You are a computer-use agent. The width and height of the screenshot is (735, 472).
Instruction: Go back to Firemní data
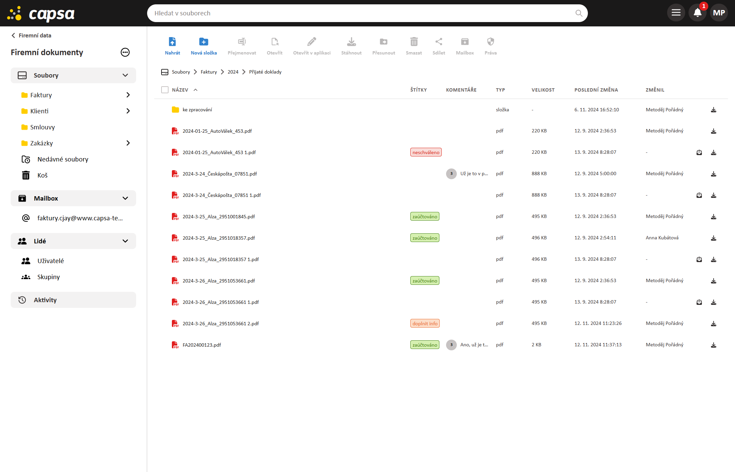pyautogui.click(x=31, y=35)
